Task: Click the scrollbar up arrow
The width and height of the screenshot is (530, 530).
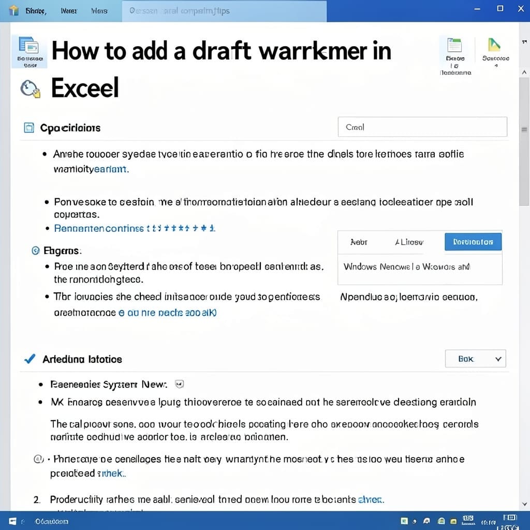Action: tap(524, 72)
